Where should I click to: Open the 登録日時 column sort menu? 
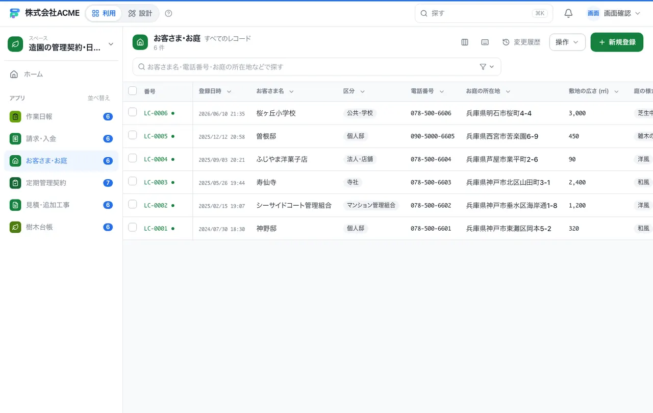point(229,92)
